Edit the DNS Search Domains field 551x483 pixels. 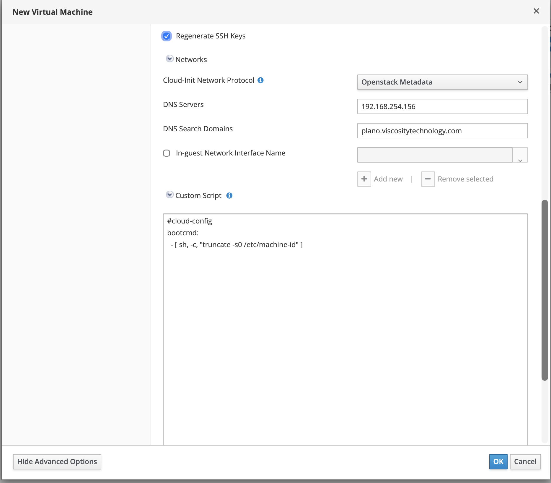pyautogui.click(x=442, y=131)
